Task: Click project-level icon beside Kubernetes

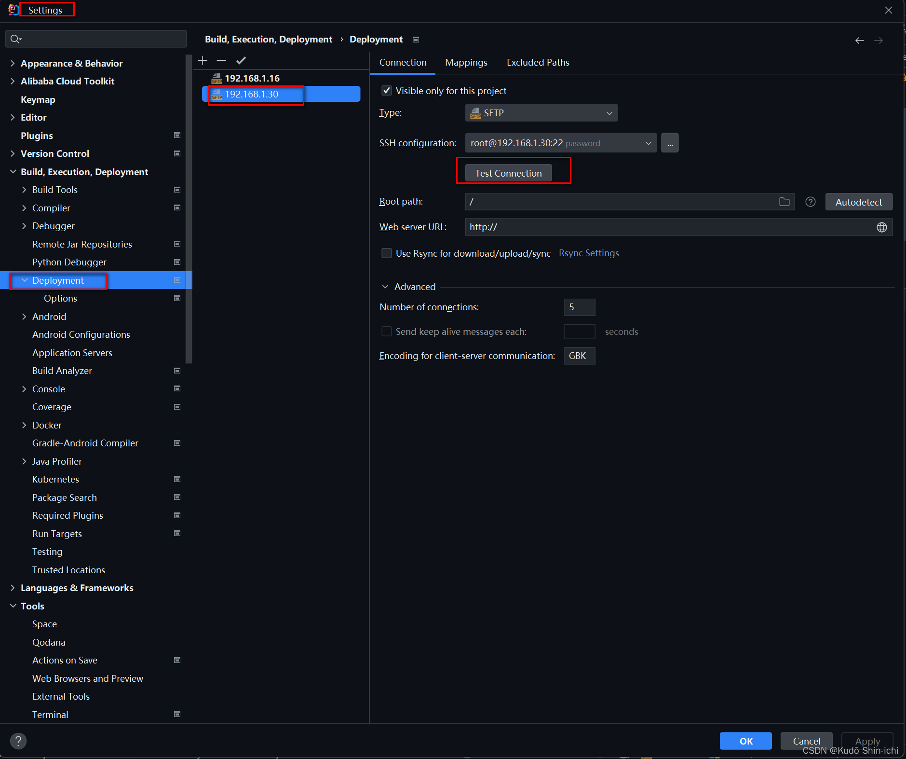Action: pos(177,479)
